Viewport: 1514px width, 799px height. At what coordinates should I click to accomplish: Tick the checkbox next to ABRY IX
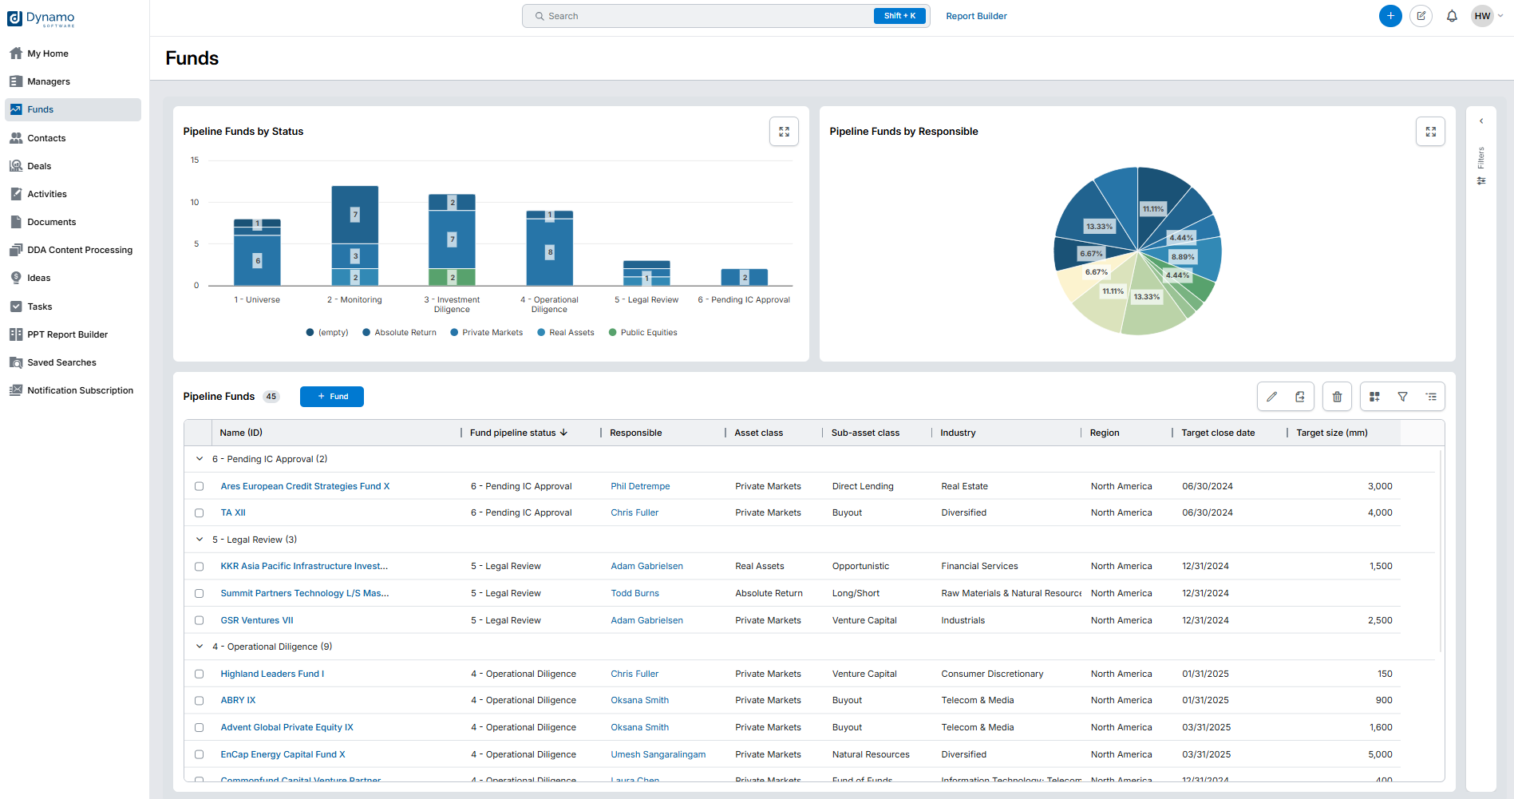pos(200,701)
